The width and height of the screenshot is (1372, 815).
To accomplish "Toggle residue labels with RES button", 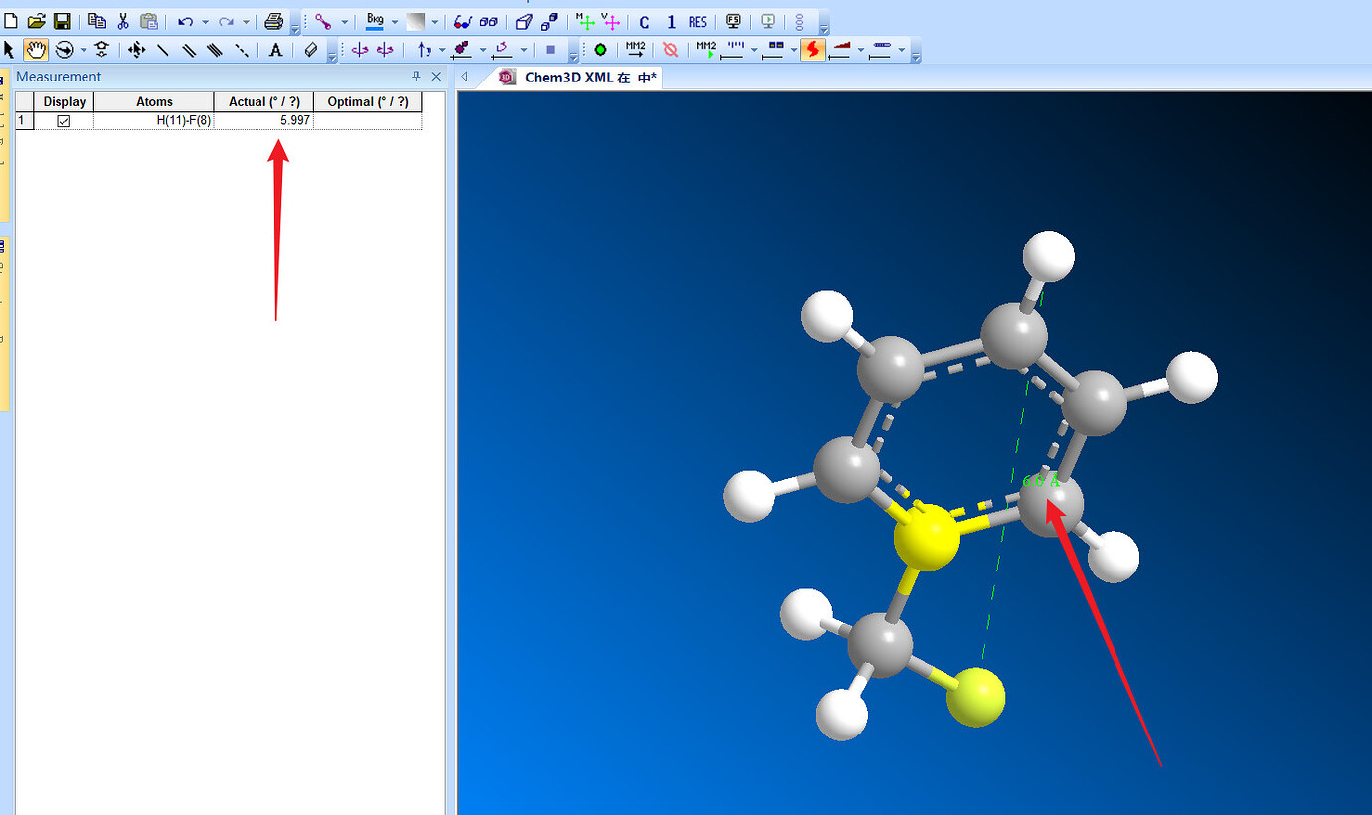I will pyautogui.click(x=698, y=22).
